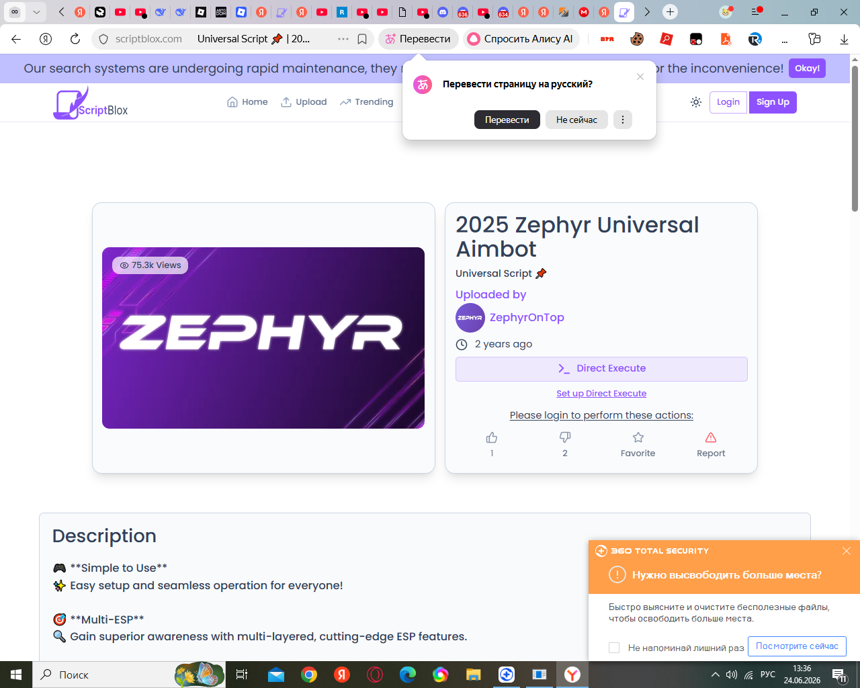Screen dimensions: 860x688
Task: Click the thumbs-up like icon
Action: (x=492, y=437)
